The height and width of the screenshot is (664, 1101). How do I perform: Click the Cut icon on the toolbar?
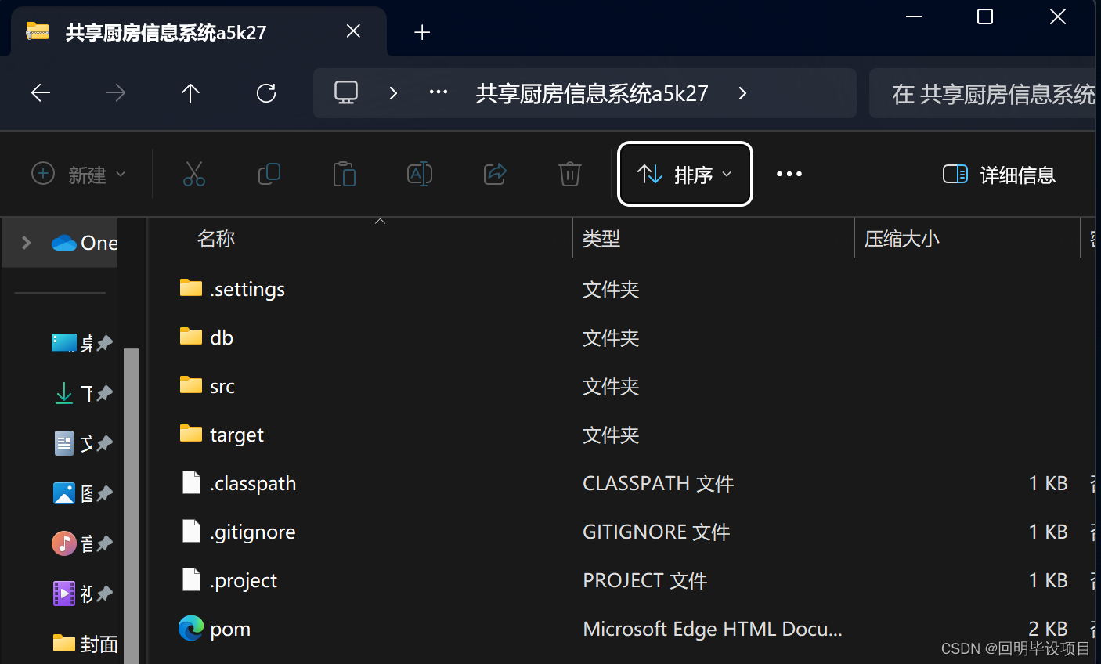pos(193,174)
